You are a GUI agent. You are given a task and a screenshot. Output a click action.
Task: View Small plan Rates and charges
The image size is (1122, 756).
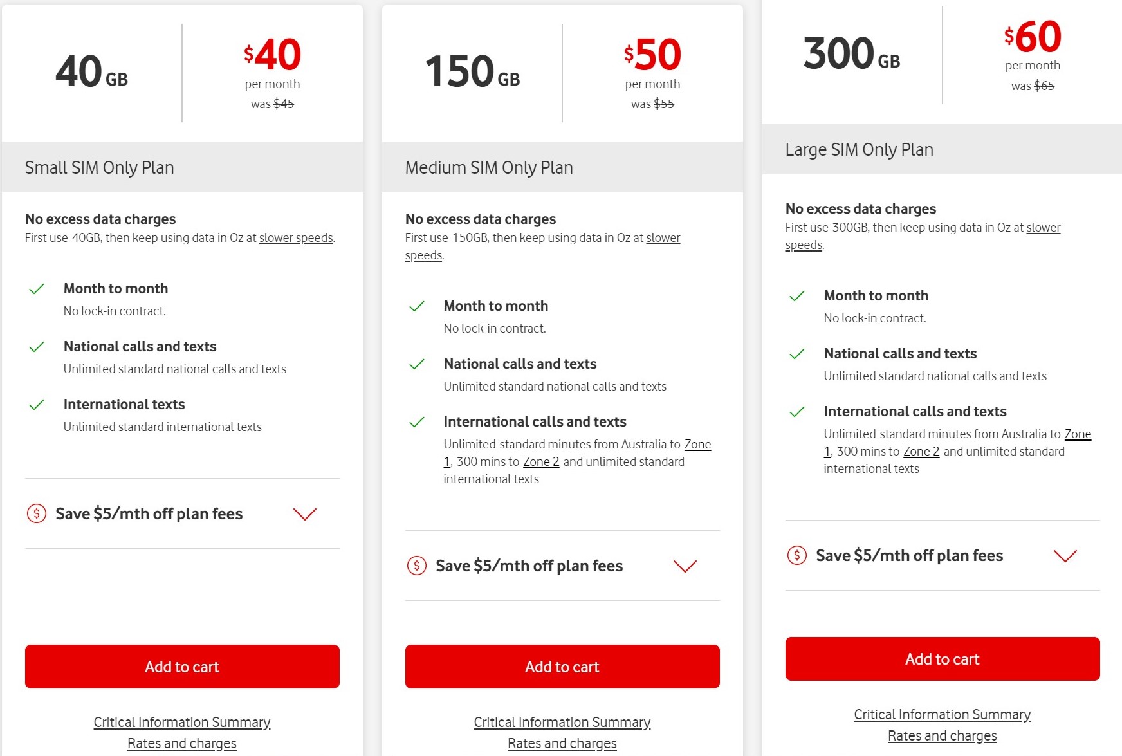tap(182, 743)
